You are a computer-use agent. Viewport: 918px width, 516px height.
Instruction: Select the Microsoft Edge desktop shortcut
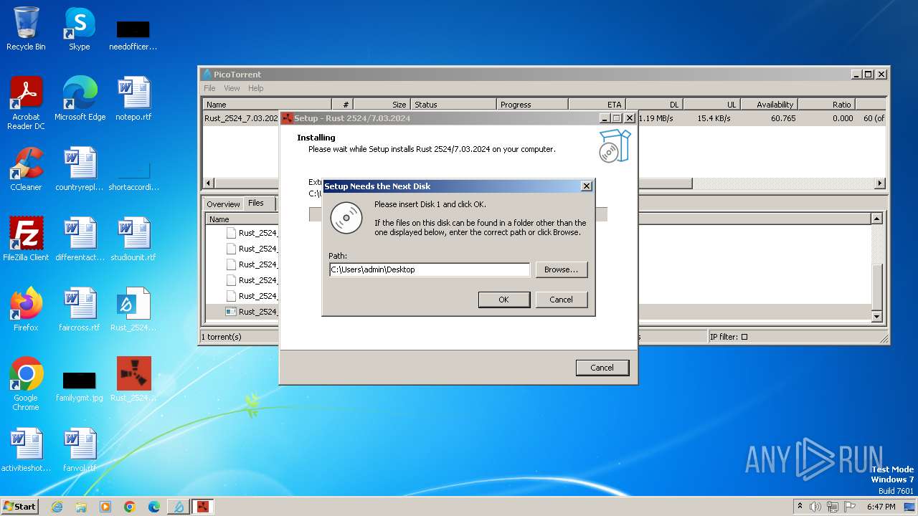[x=80, y=99]
